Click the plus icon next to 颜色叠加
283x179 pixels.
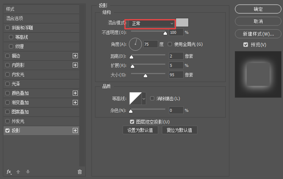[x=75, y=93]
